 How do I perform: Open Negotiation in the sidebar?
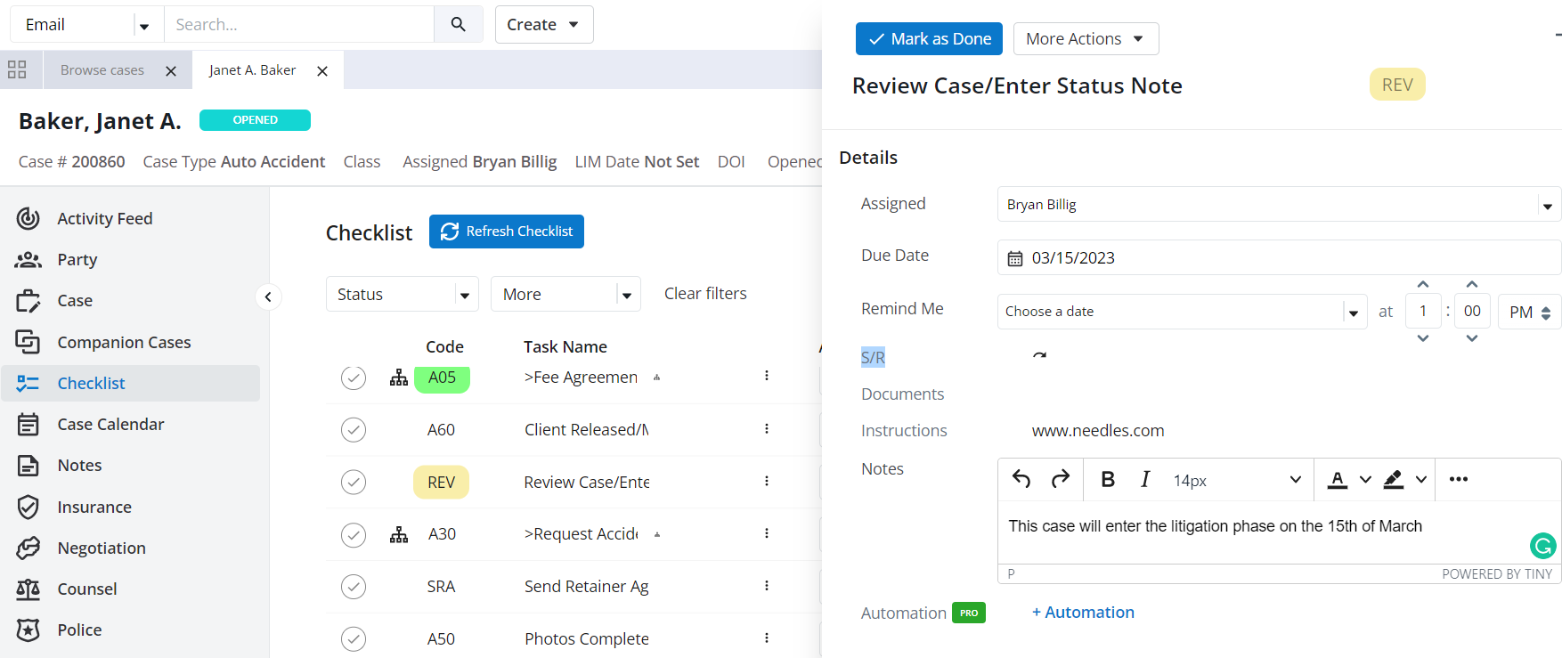click(102, 548)
